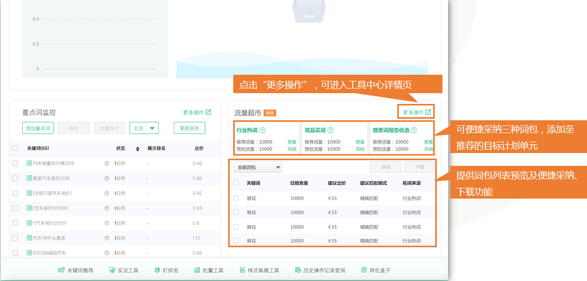Click the document icon for 汽车18什么意思
This screenshot has height=281, width=587.
click(x=29, y=238)
